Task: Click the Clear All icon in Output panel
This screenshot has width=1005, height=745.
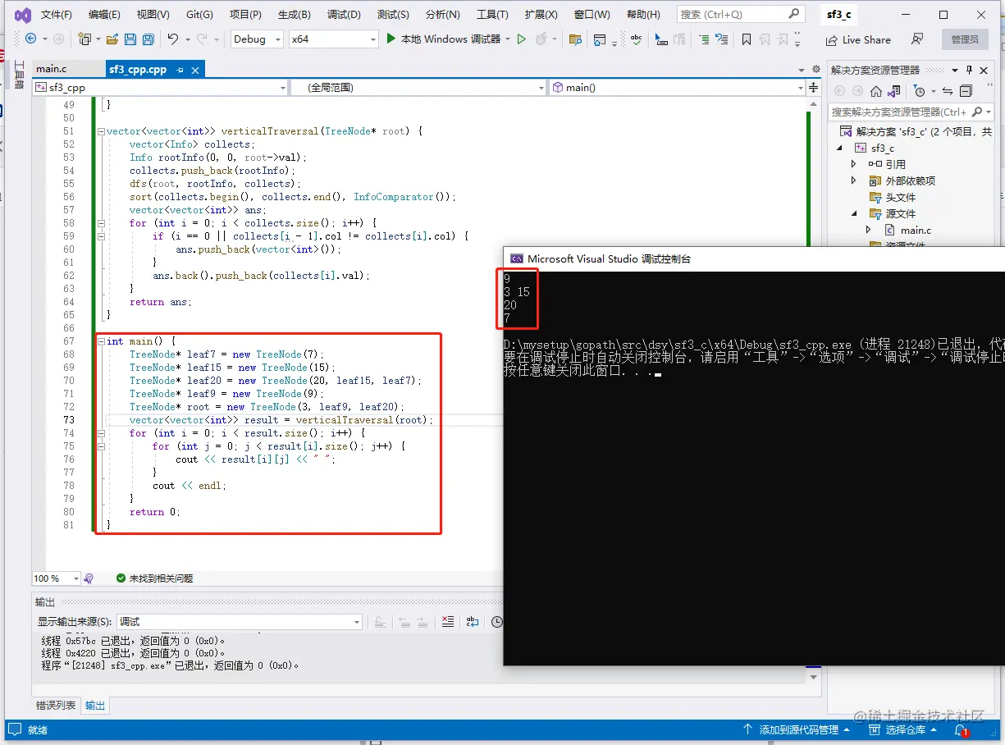Action: [447, 622]
